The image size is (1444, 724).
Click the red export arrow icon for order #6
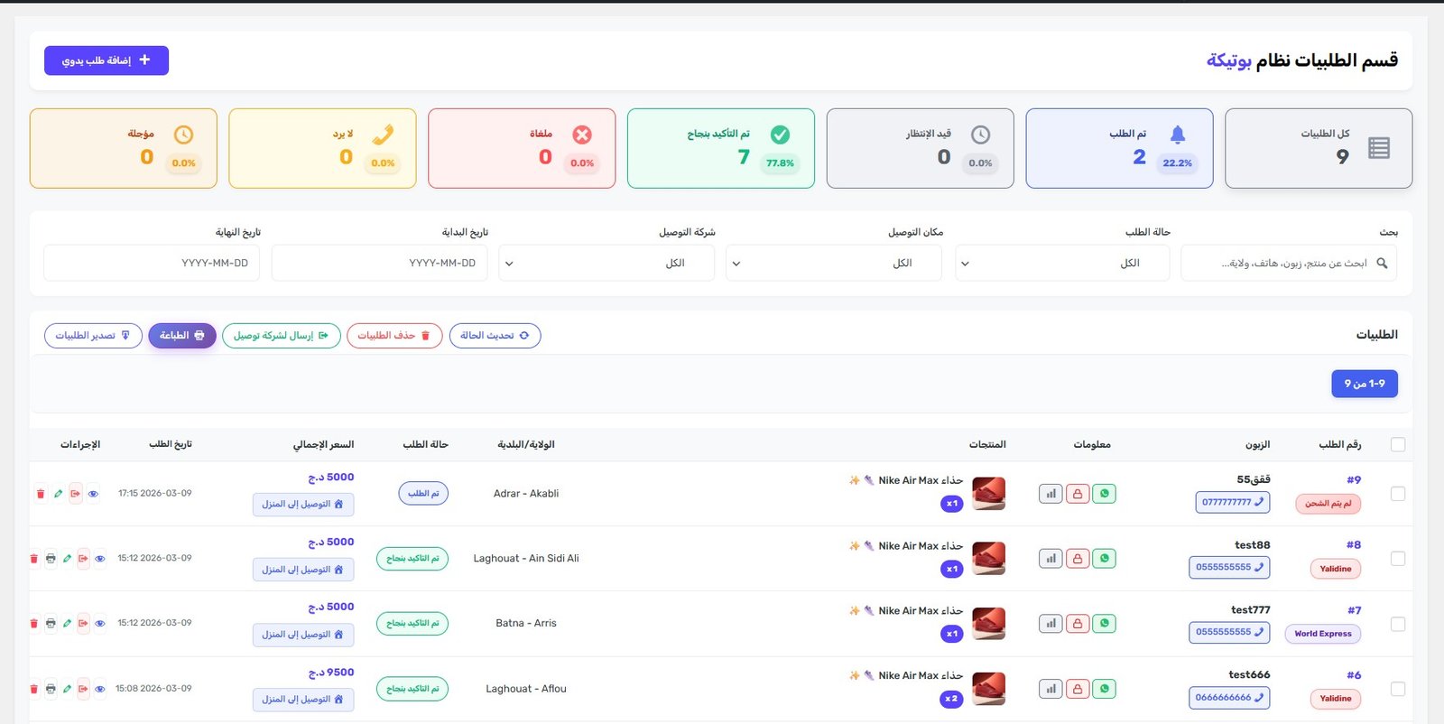pyautogui.click(x=83, y=689)
